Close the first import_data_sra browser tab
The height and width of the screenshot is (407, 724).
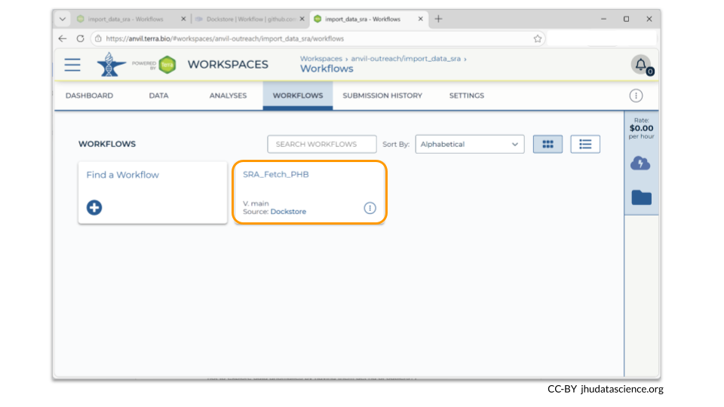(183, 19)
